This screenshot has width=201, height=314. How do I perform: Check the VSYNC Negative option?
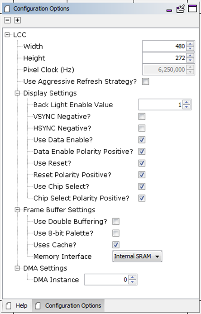[142, 117]
